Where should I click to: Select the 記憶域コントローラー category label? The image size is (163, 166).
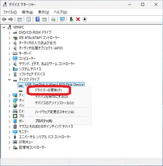pyautogui.click(x=33, y=147)
